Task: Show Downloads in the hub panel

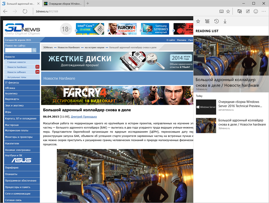Action: [225, 21]
